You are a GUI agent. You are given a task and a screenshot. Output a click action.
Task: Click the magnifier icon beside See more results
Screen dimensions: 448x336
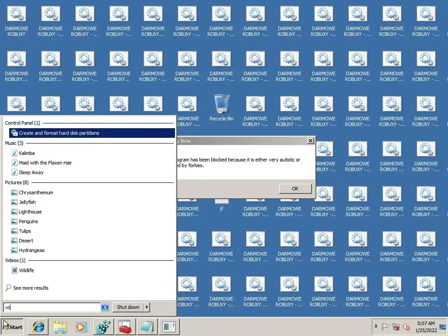[x=8, y=287]
